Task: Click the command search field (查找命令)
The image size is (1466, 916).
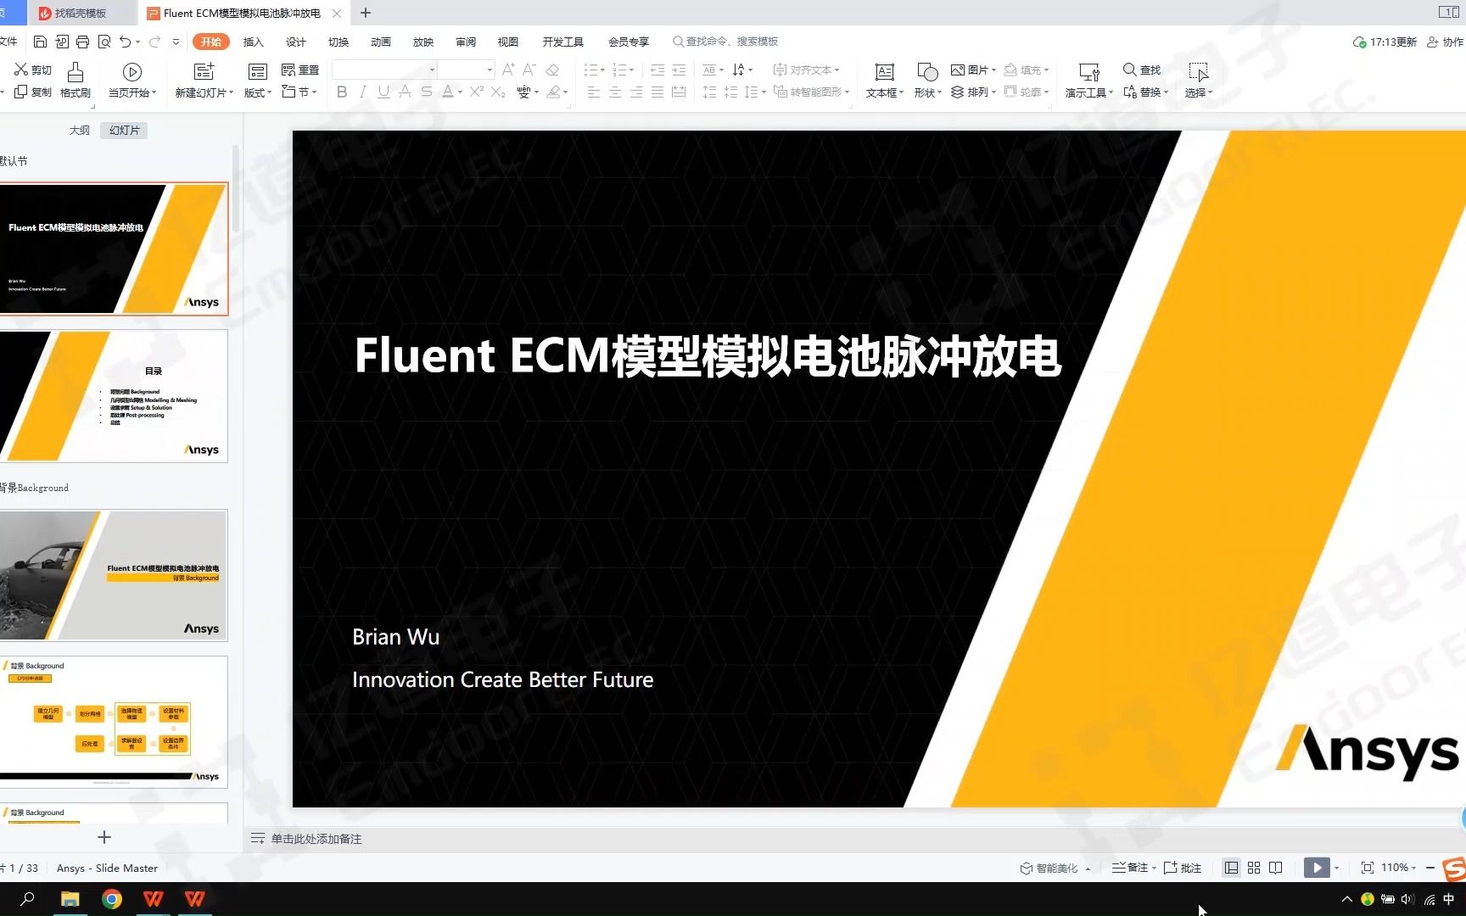Action: coord(726,42)
